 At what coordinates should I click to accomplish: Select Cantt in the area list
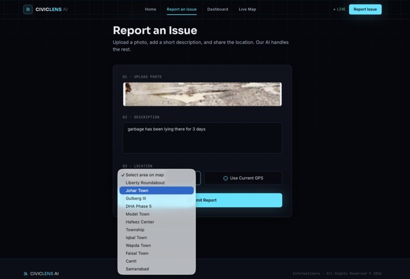click(x=156, y=261)
